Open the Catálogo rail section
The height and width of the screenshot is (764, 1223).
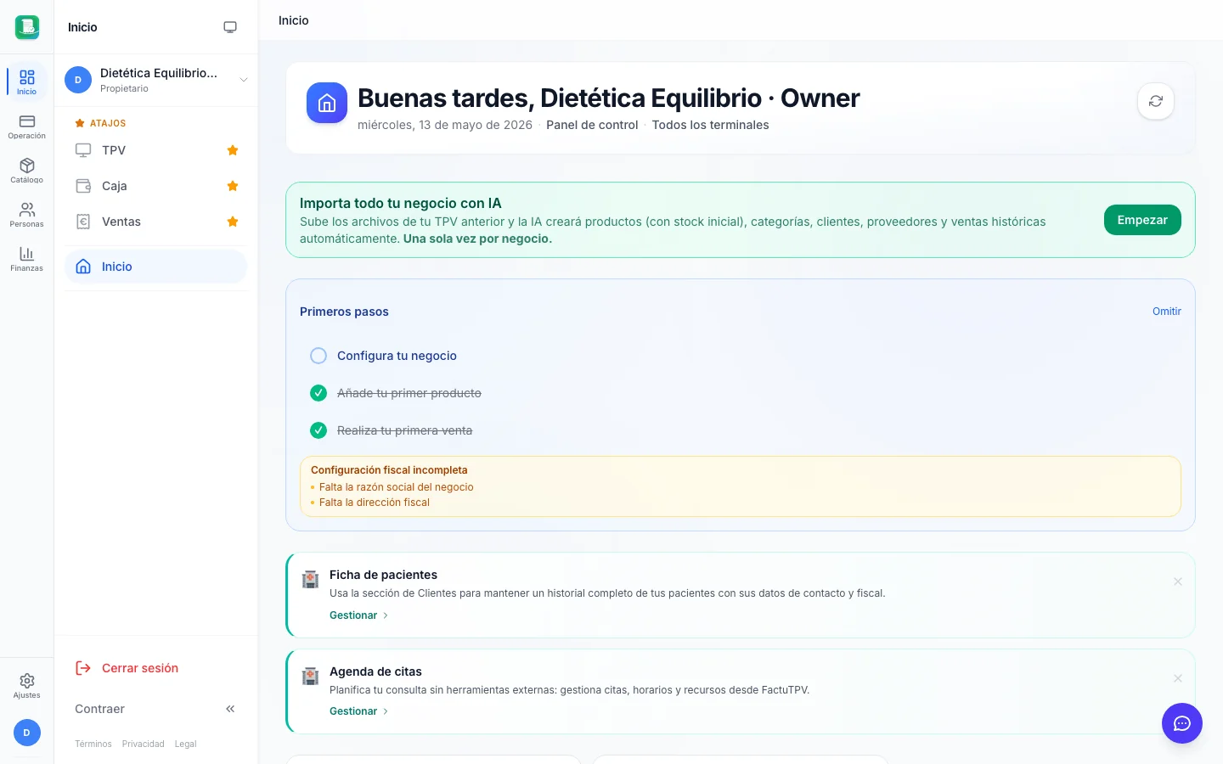(x=26, y=171)
